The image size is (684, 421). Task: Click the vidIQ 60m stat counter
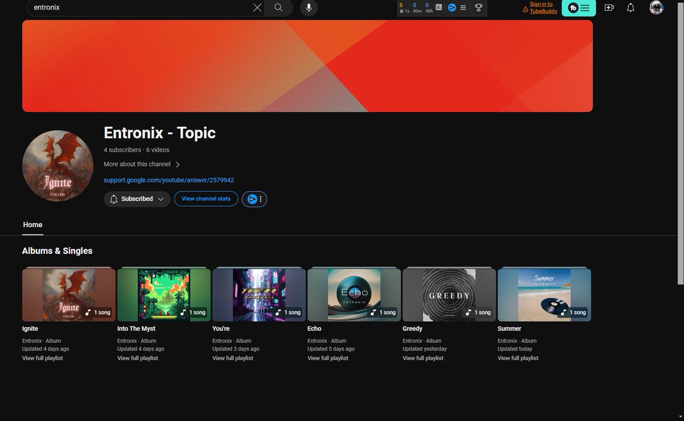click(417, 7)
